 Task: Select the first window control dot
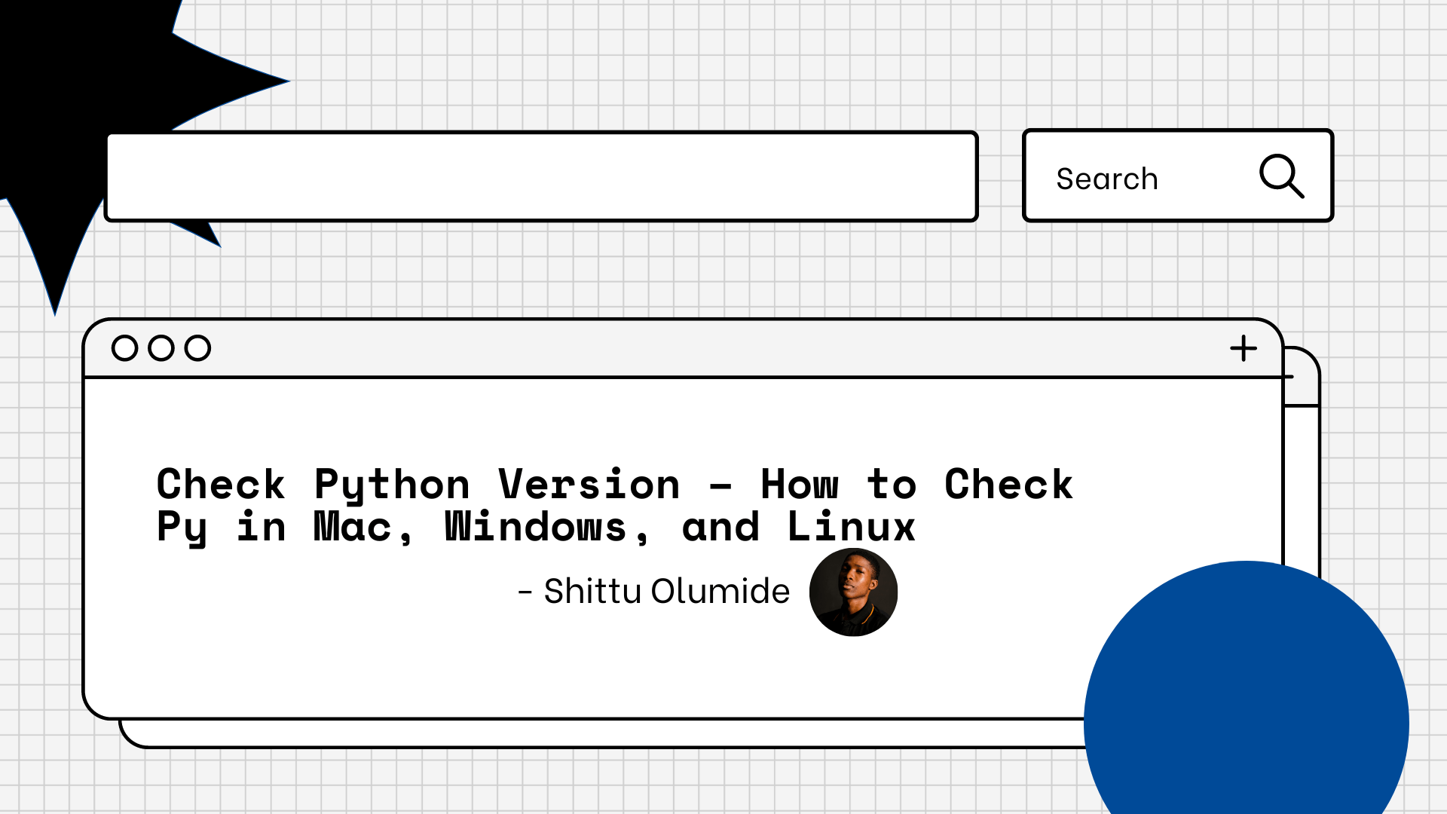124,348
